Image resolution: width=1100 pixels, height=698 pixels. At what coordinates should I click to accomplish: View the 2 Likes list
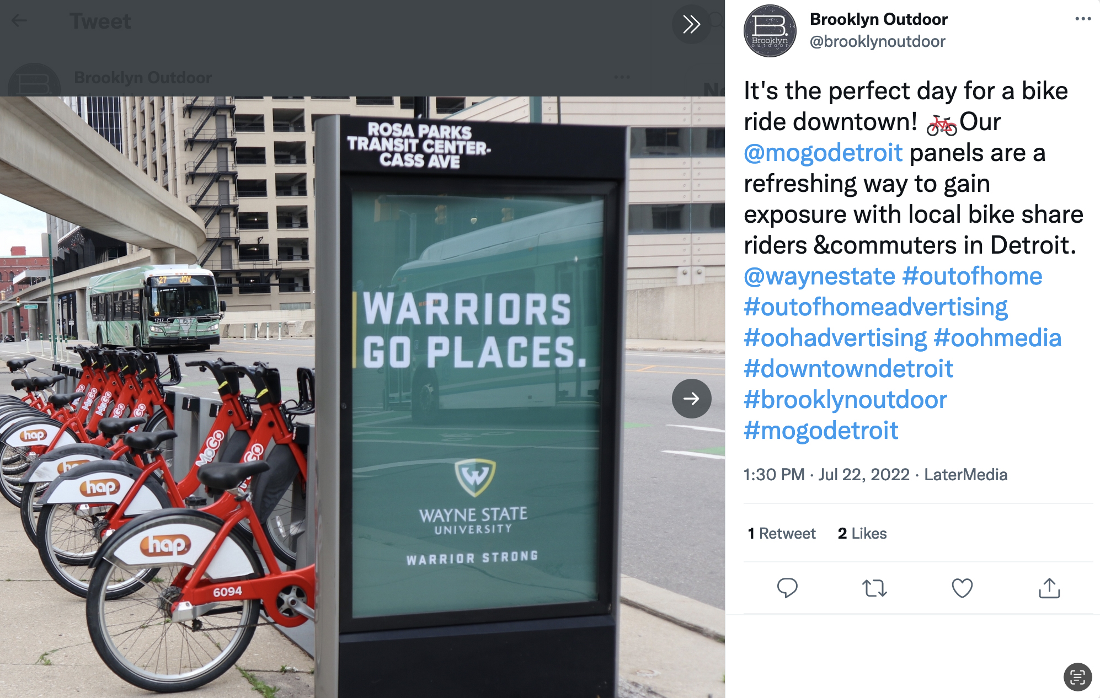862,533
